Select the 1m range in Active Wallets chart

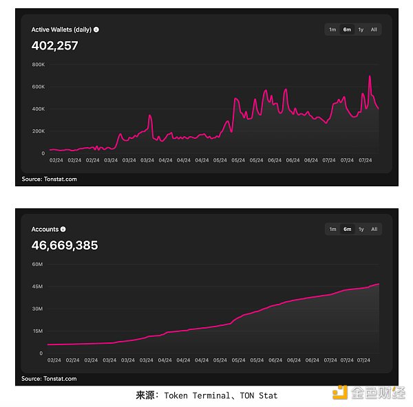332,30
